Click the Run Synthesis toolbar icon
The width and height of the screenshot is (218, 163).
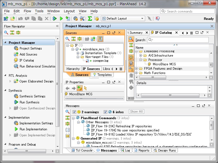pyautogui.click(x=55, y=19)
